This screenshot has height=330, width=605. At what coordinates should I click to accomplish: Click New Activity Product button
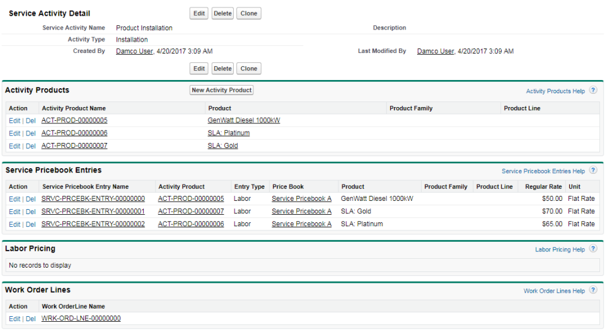(221, 90)
